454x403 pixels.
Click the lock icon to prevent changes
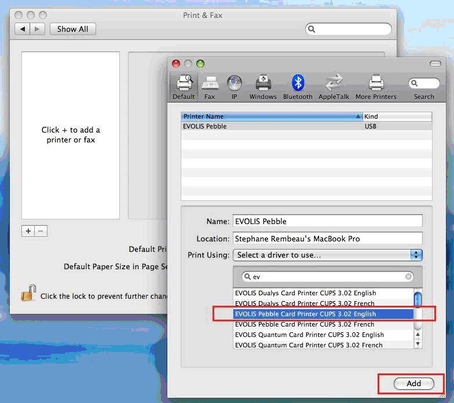tap(28, 293)
